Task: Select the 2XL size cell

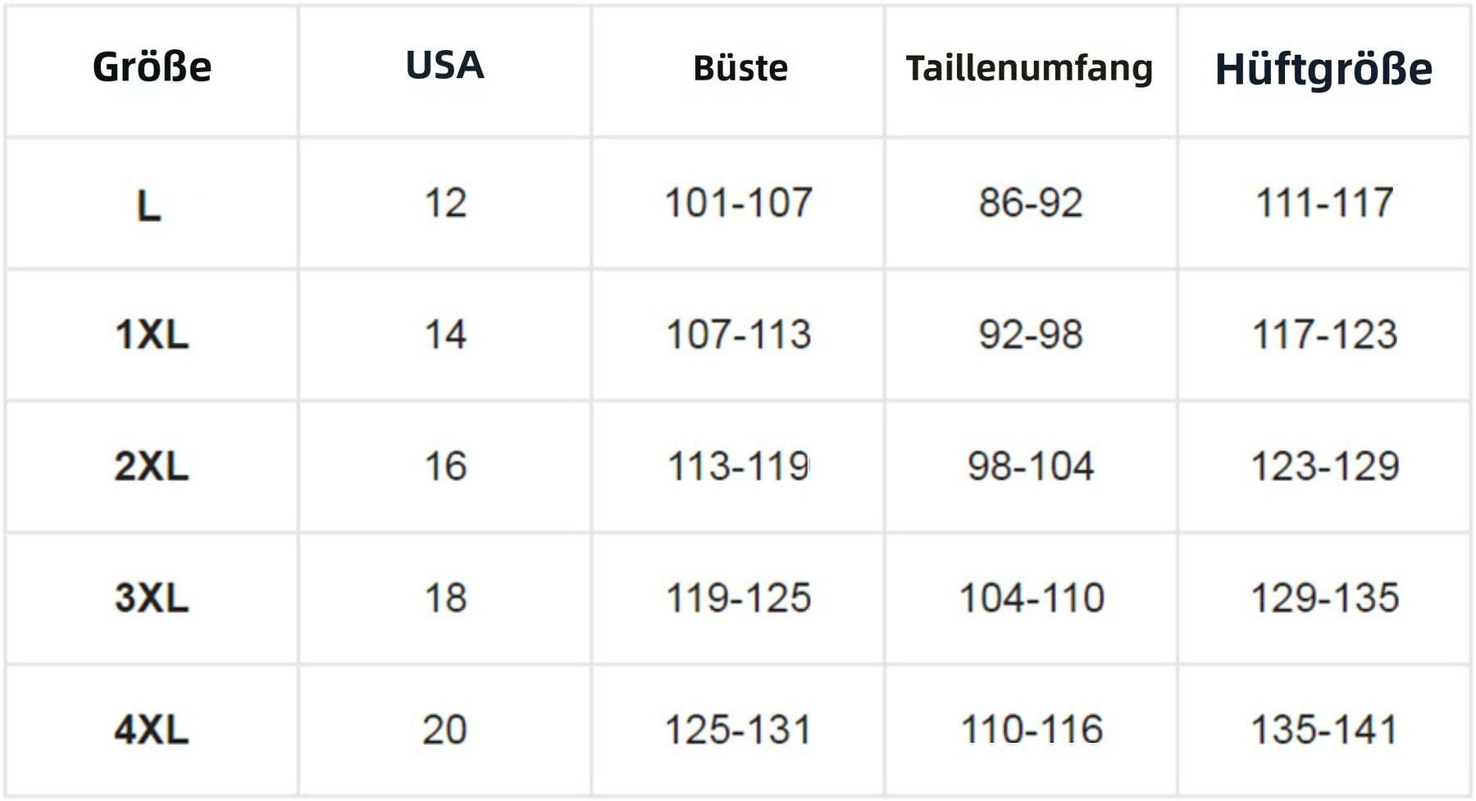Action: (152, 466)
